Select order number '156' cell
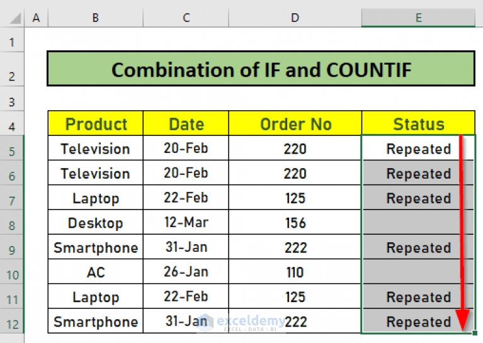 [295, 222]
